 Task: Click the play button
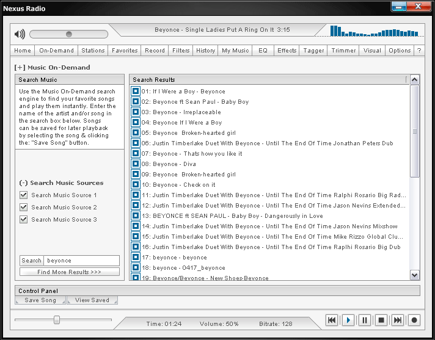348,320
